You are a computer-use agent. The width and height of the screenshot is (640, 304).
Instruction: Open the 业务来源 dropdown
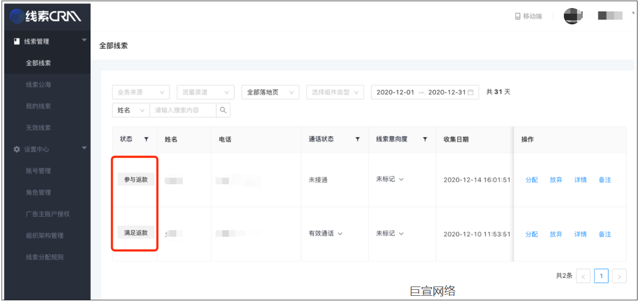[x=141, y=92]
